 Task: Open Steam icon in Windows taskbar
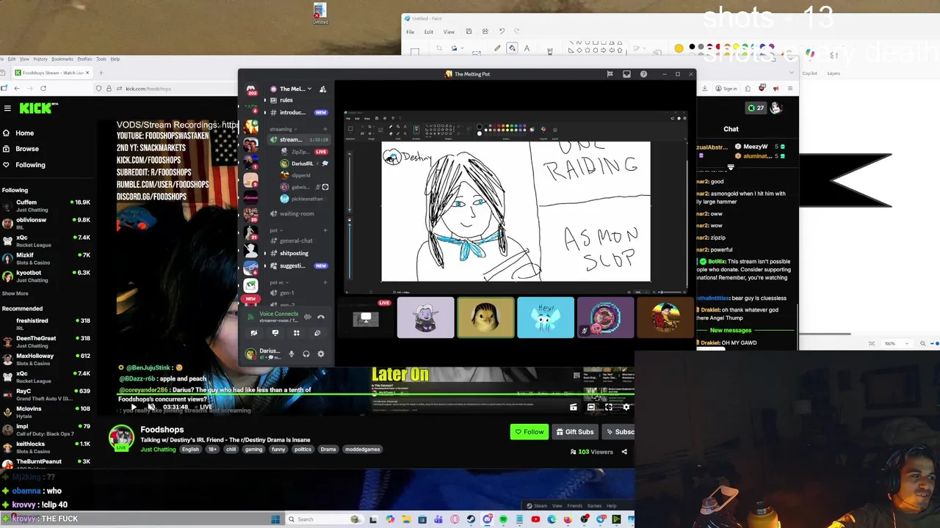coord(471,519)
